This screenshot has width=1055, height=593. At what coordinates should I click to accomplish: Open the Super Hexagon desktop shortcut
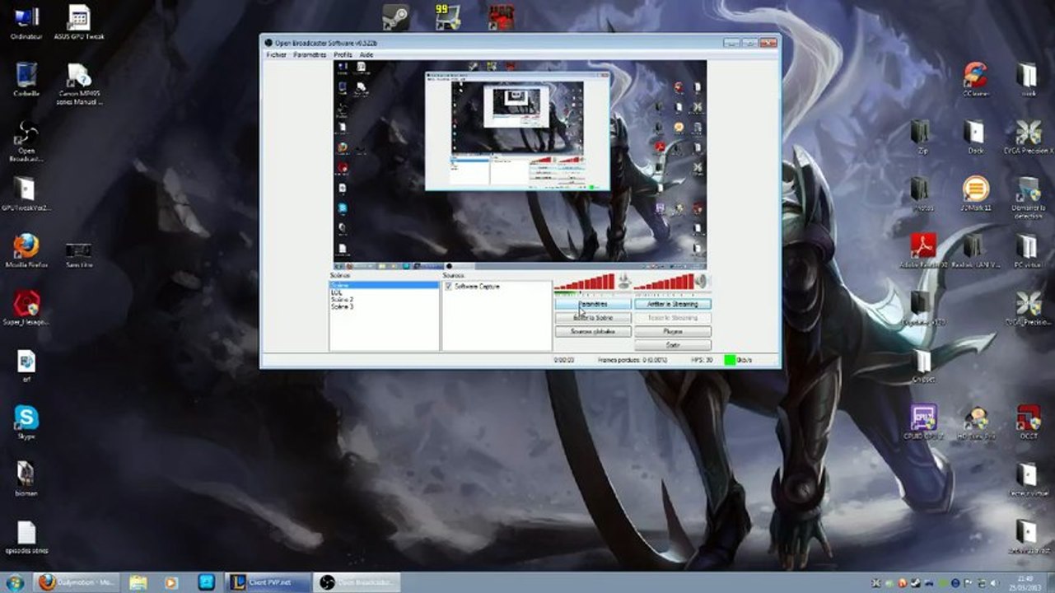[x=26, y=307]
